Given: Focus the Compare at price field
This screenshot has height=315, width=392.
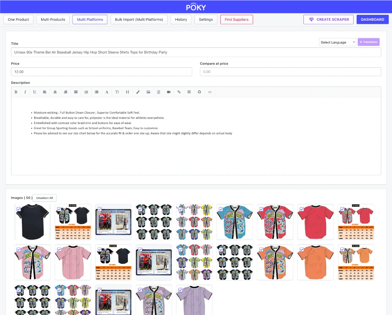Looking at the screenshot, I should tap(290, 72).
